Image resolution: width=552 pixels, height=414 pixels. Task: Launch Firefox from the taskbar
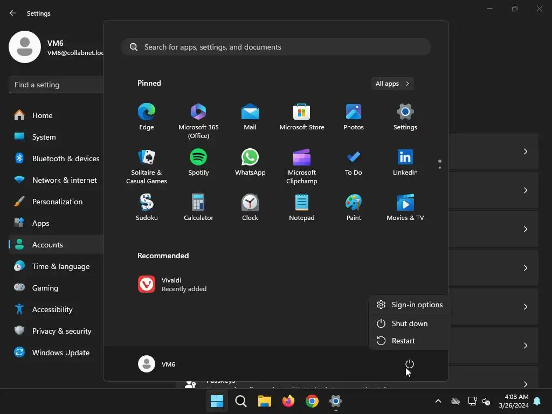[288, 401]
